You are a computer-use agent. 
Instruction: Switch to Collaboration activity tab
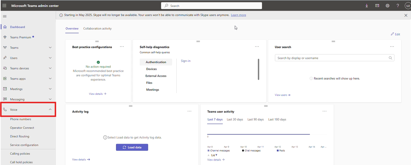tap(97, 29)
